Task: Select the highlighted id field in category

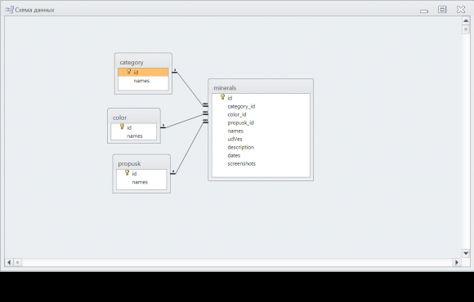Action: pos(143,72)
